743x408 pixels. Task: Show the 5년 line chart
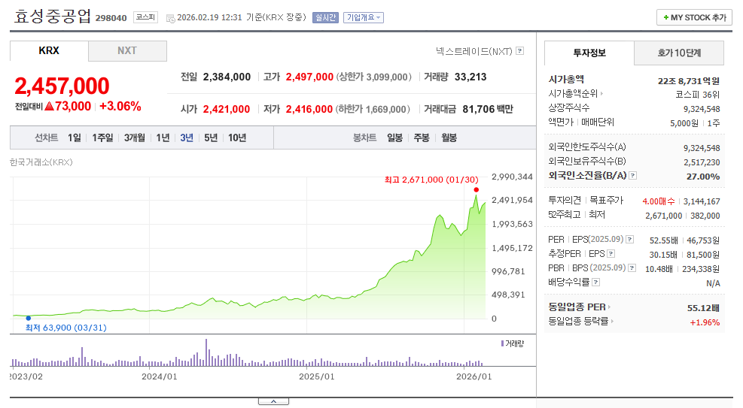211,138
